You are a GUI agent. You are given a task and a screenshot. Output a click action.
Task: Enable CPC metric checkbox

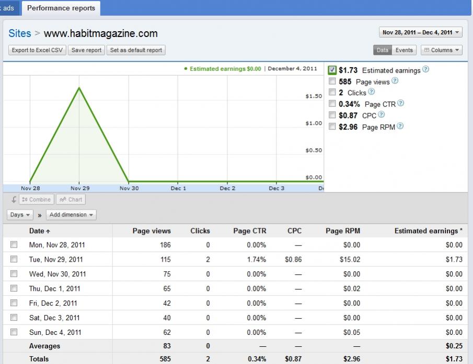coord(332,115)
